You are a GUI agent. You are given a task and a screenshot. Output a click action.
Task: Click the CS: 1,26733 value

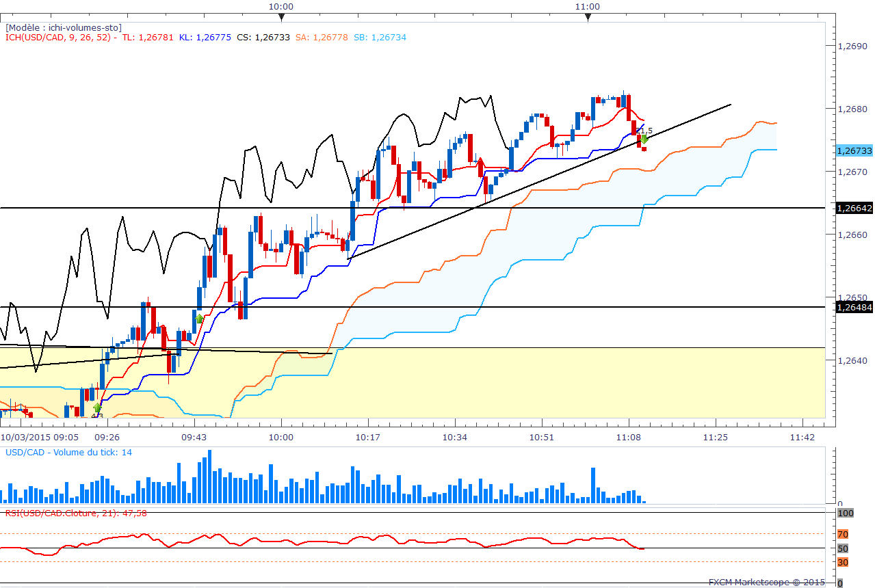click(263, 37)
